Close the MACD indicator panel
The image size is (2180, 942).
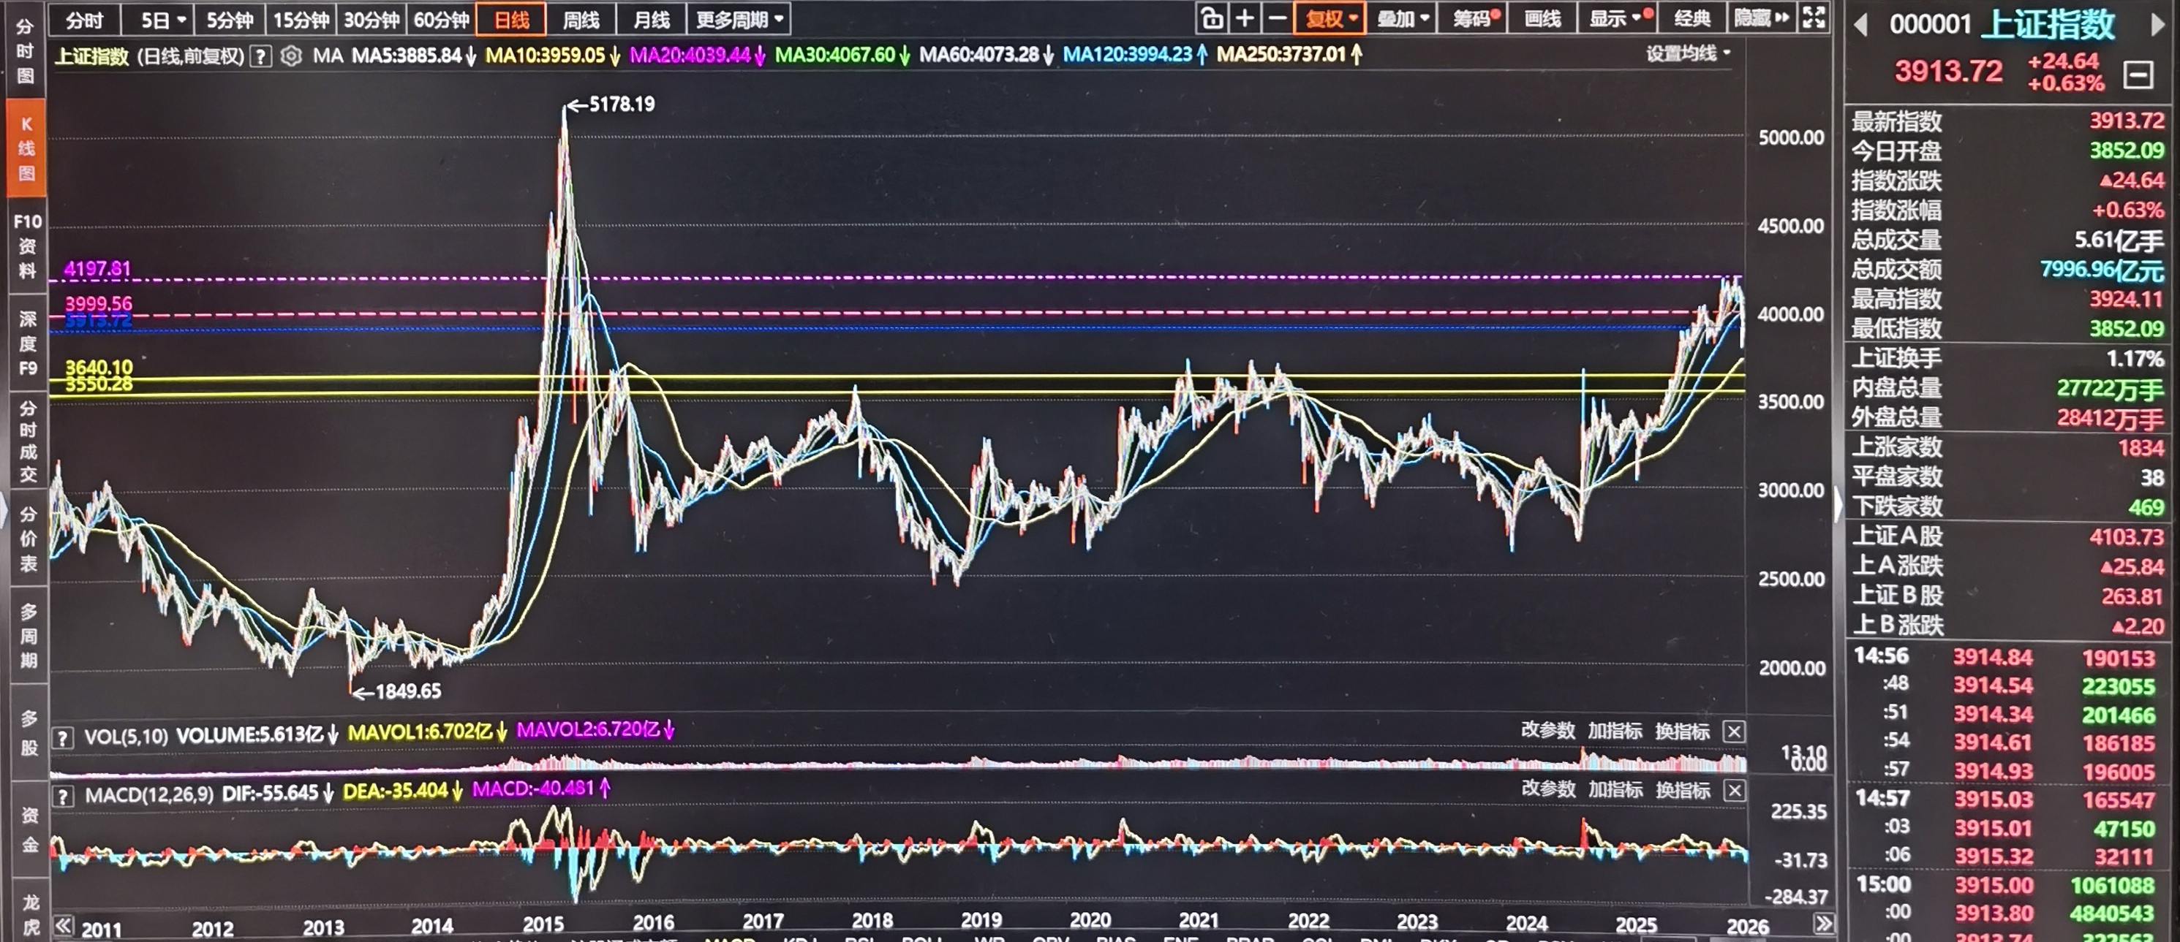(x=1734, y=791)
